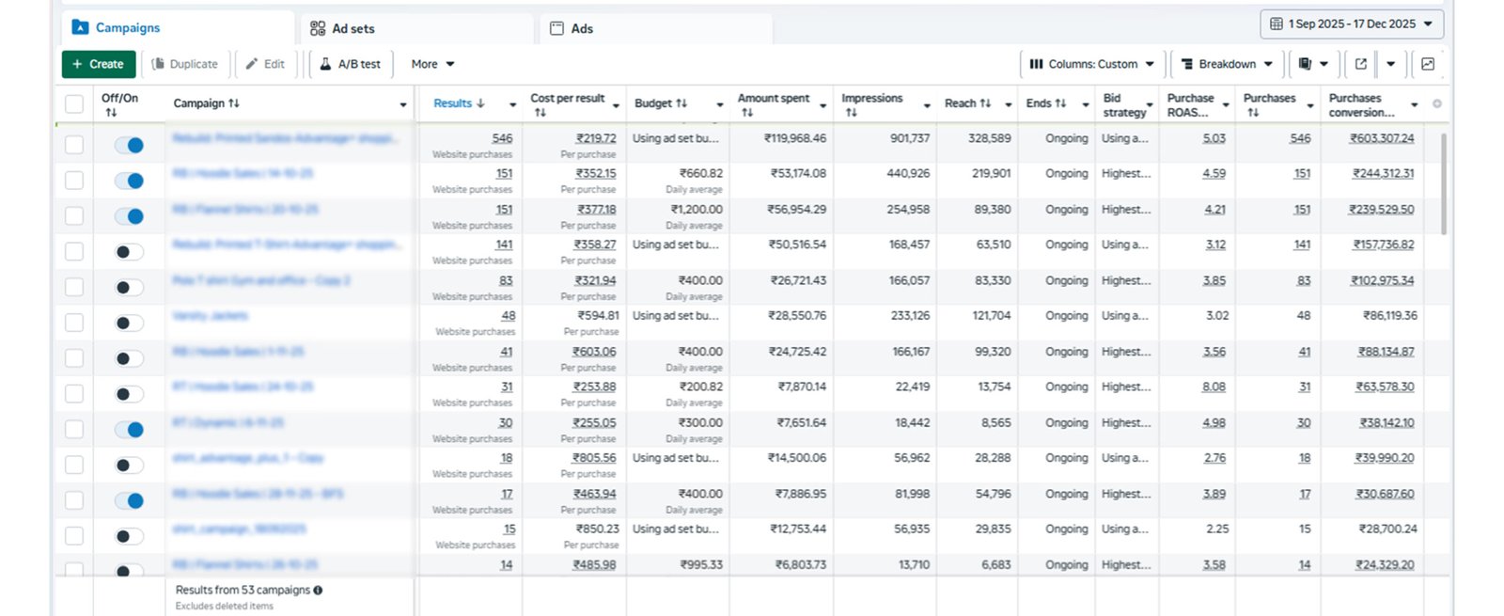The height and width of the screenshot is (616, 1504).
Task: Open the More menu in toolbar
Action: pos(432,64)
